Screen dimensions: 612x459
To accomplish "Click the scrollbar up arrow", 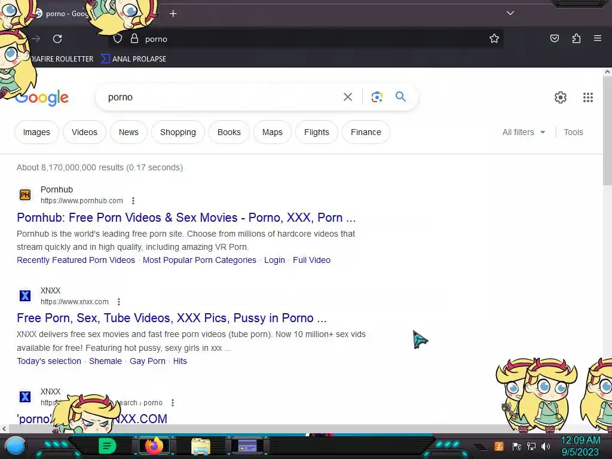I will pyautogui.click(x=607, y=72).
